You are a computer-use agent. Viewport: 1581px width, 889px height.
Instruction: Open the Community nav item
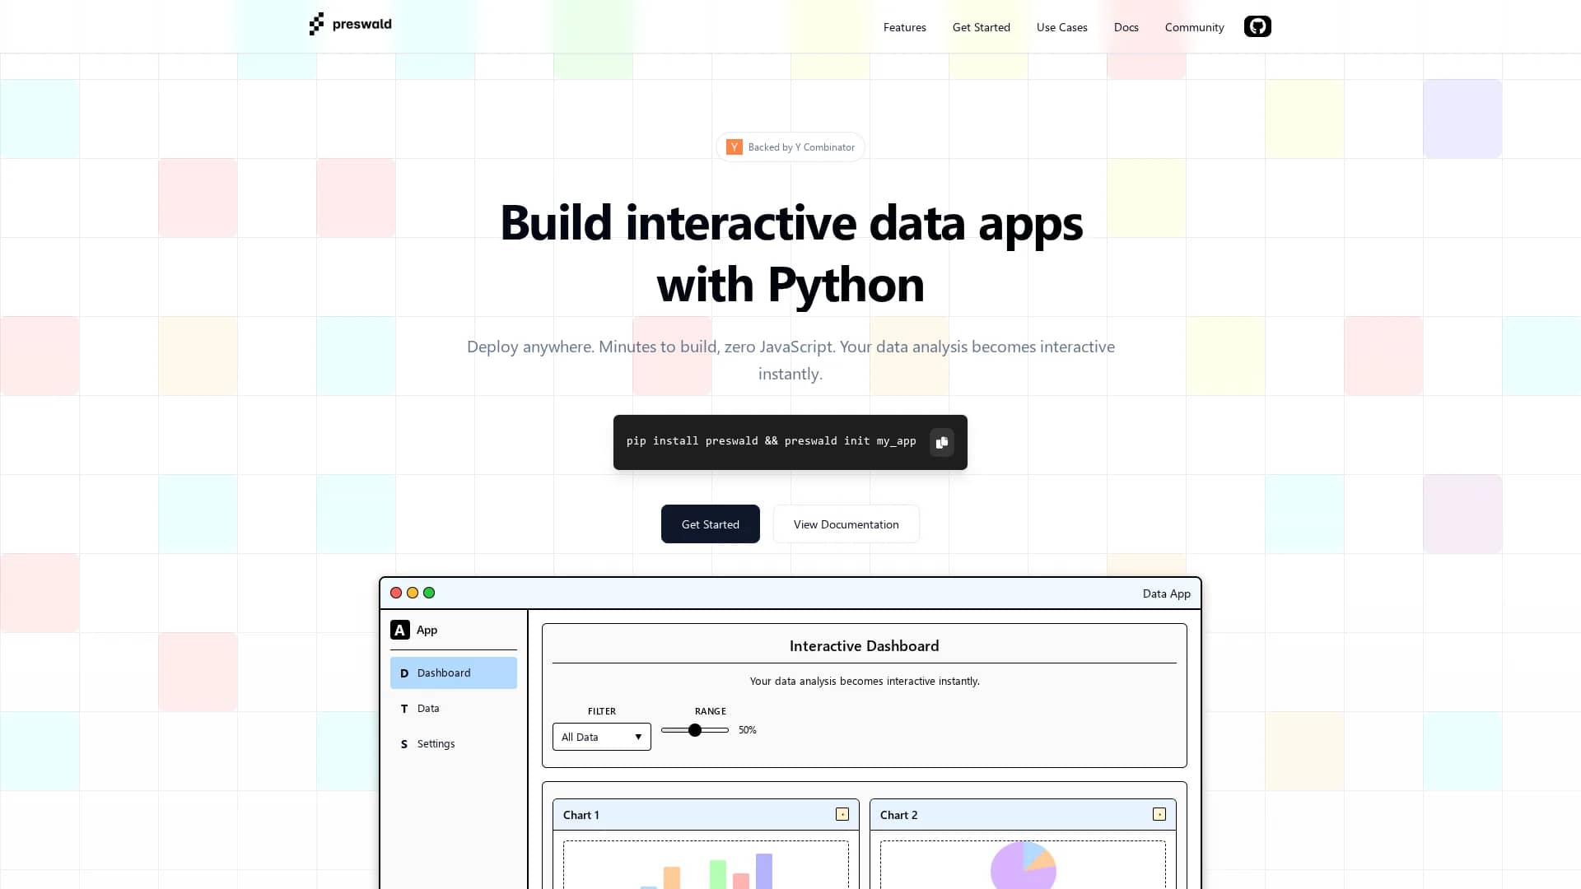pos(1194,27)
